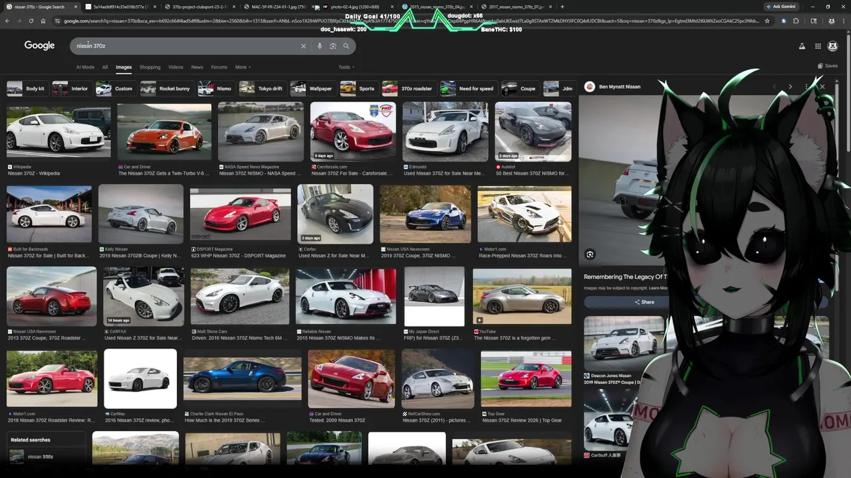Open the Motor1 race-prepped 370Z thumbnail
The image size is (851, 478).
524,214
